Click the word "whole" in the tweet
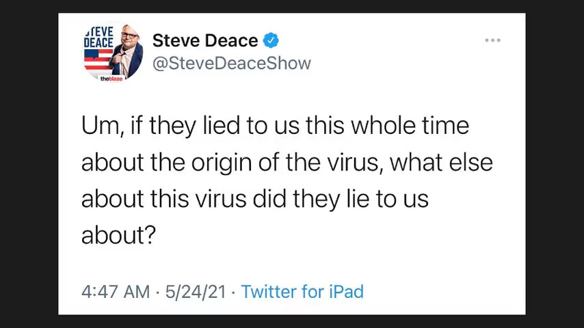 383,126
